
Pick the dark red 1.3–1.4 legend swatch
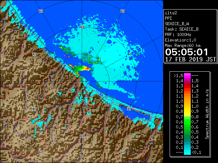(x=187, y=86)
